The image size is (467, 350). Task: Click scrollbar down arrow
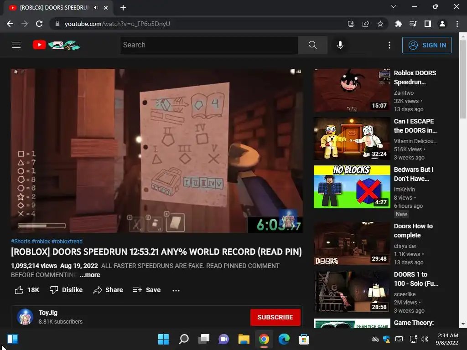pyautogui.click(x=463, y=324)
